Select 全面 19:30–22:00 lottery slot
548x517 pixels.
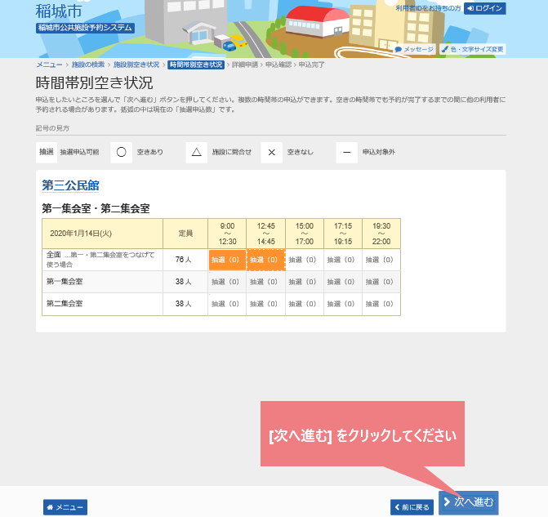pos(381,260)
